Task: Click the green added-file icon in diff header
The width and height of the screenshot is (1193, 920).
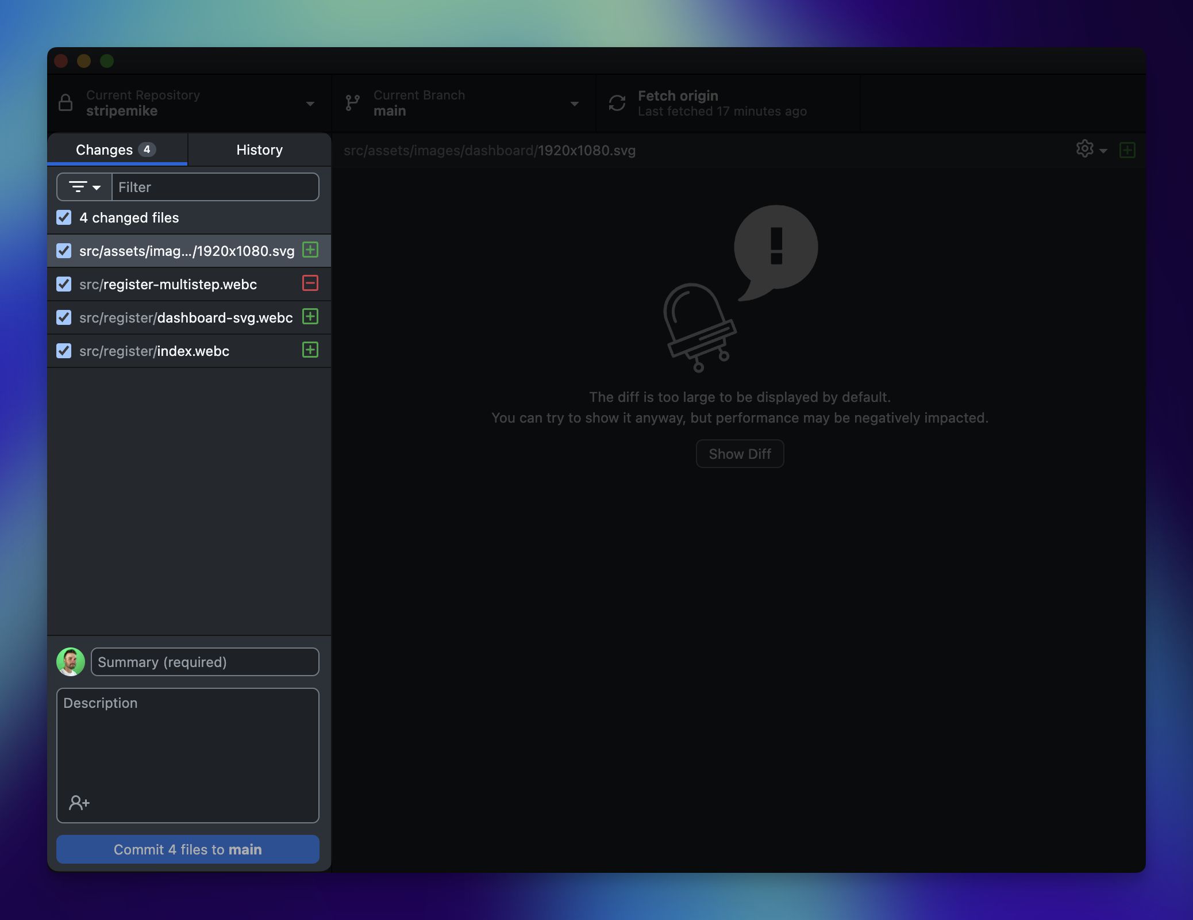Action: click(1127, 150)
